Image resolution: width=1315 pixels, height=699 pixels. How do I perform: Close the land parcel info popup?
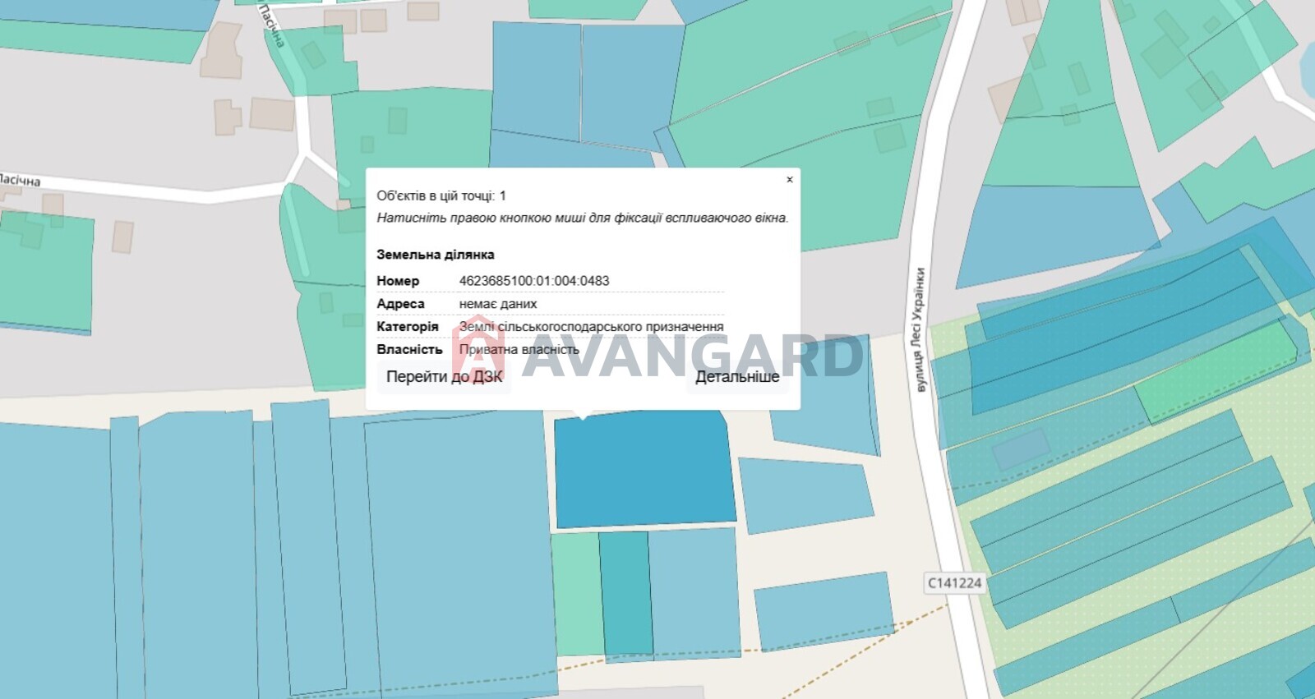click(x=789, y=180)
